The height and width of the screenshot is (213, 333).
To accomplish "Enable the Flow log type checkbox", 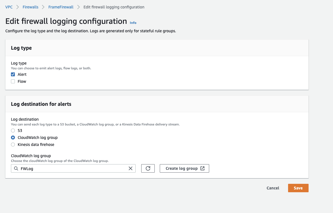I will [x=13, y=81].
